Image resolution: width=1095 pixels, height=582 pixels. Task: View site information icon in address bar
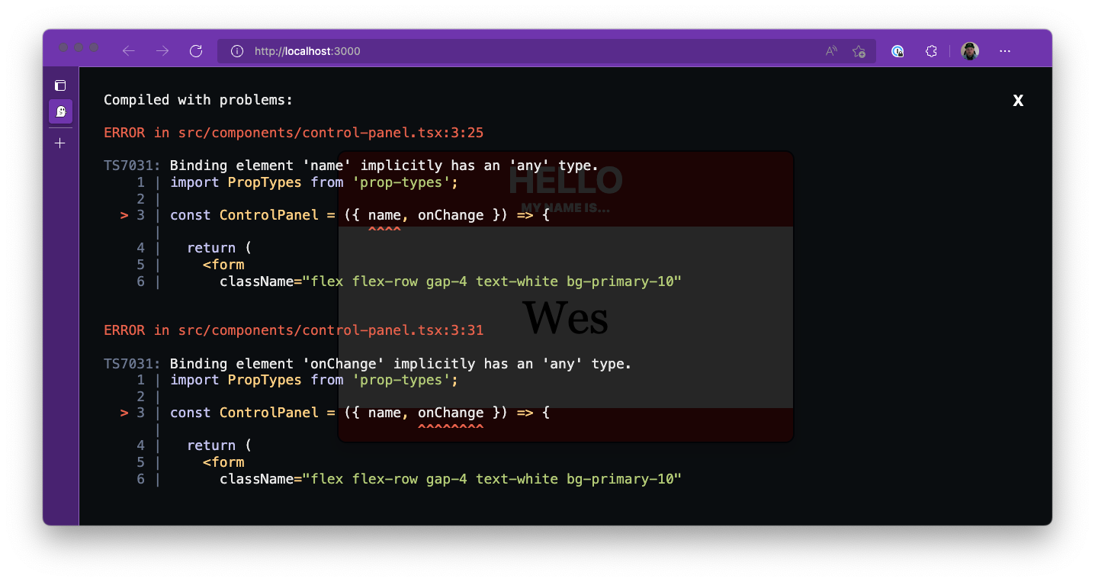click(x=237, y=51)
